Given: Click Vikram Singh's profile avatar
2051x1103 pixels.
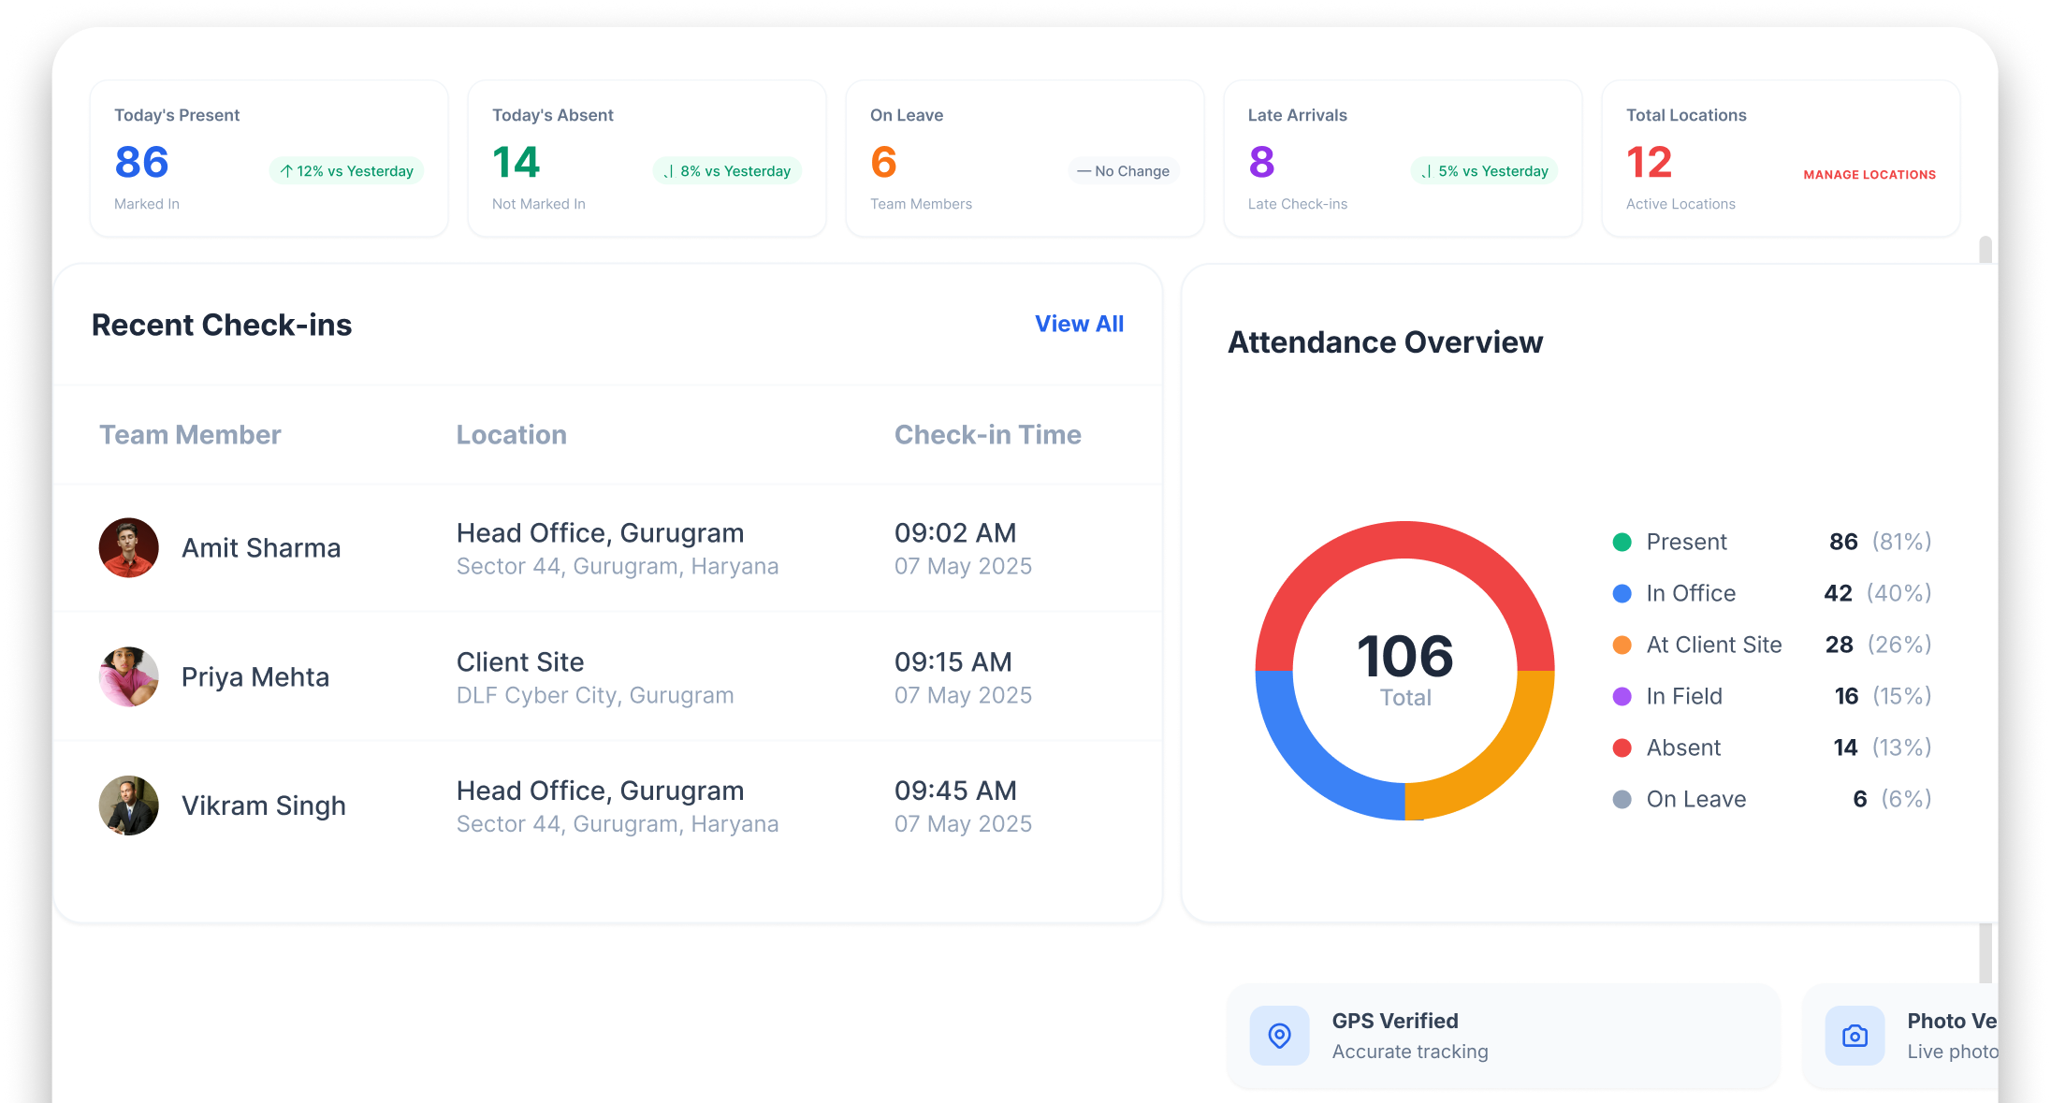Looking at the screenshot, I should (x=129, y=805).
